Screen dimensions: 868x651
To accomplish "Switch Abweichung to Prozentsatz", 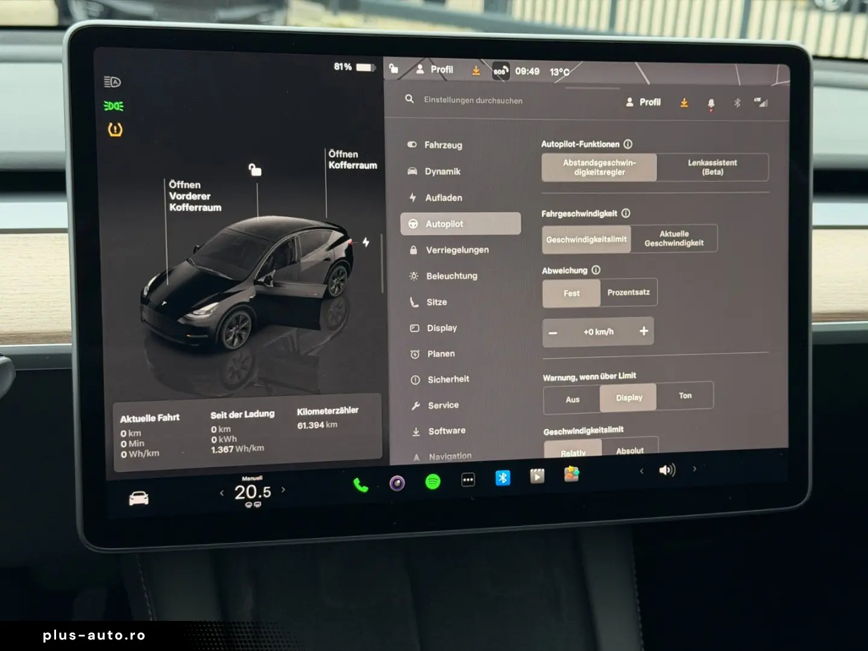I will coord(629,292).
